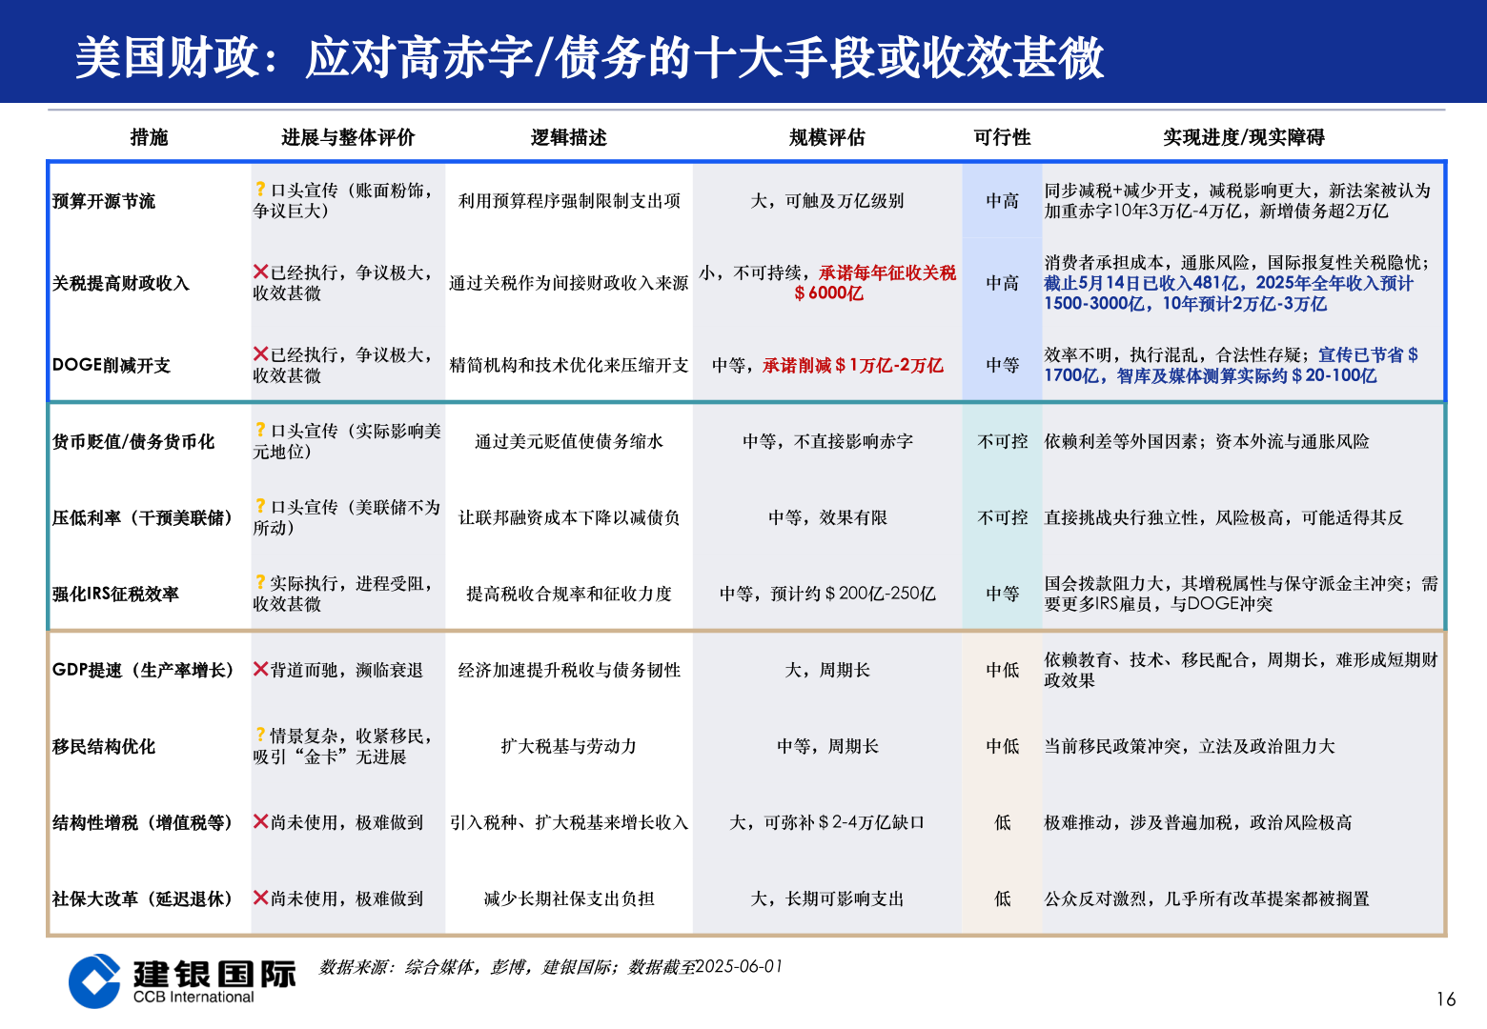Click the page number 16
This screenshot has width=1487, height=1029.
point(1445,997)
